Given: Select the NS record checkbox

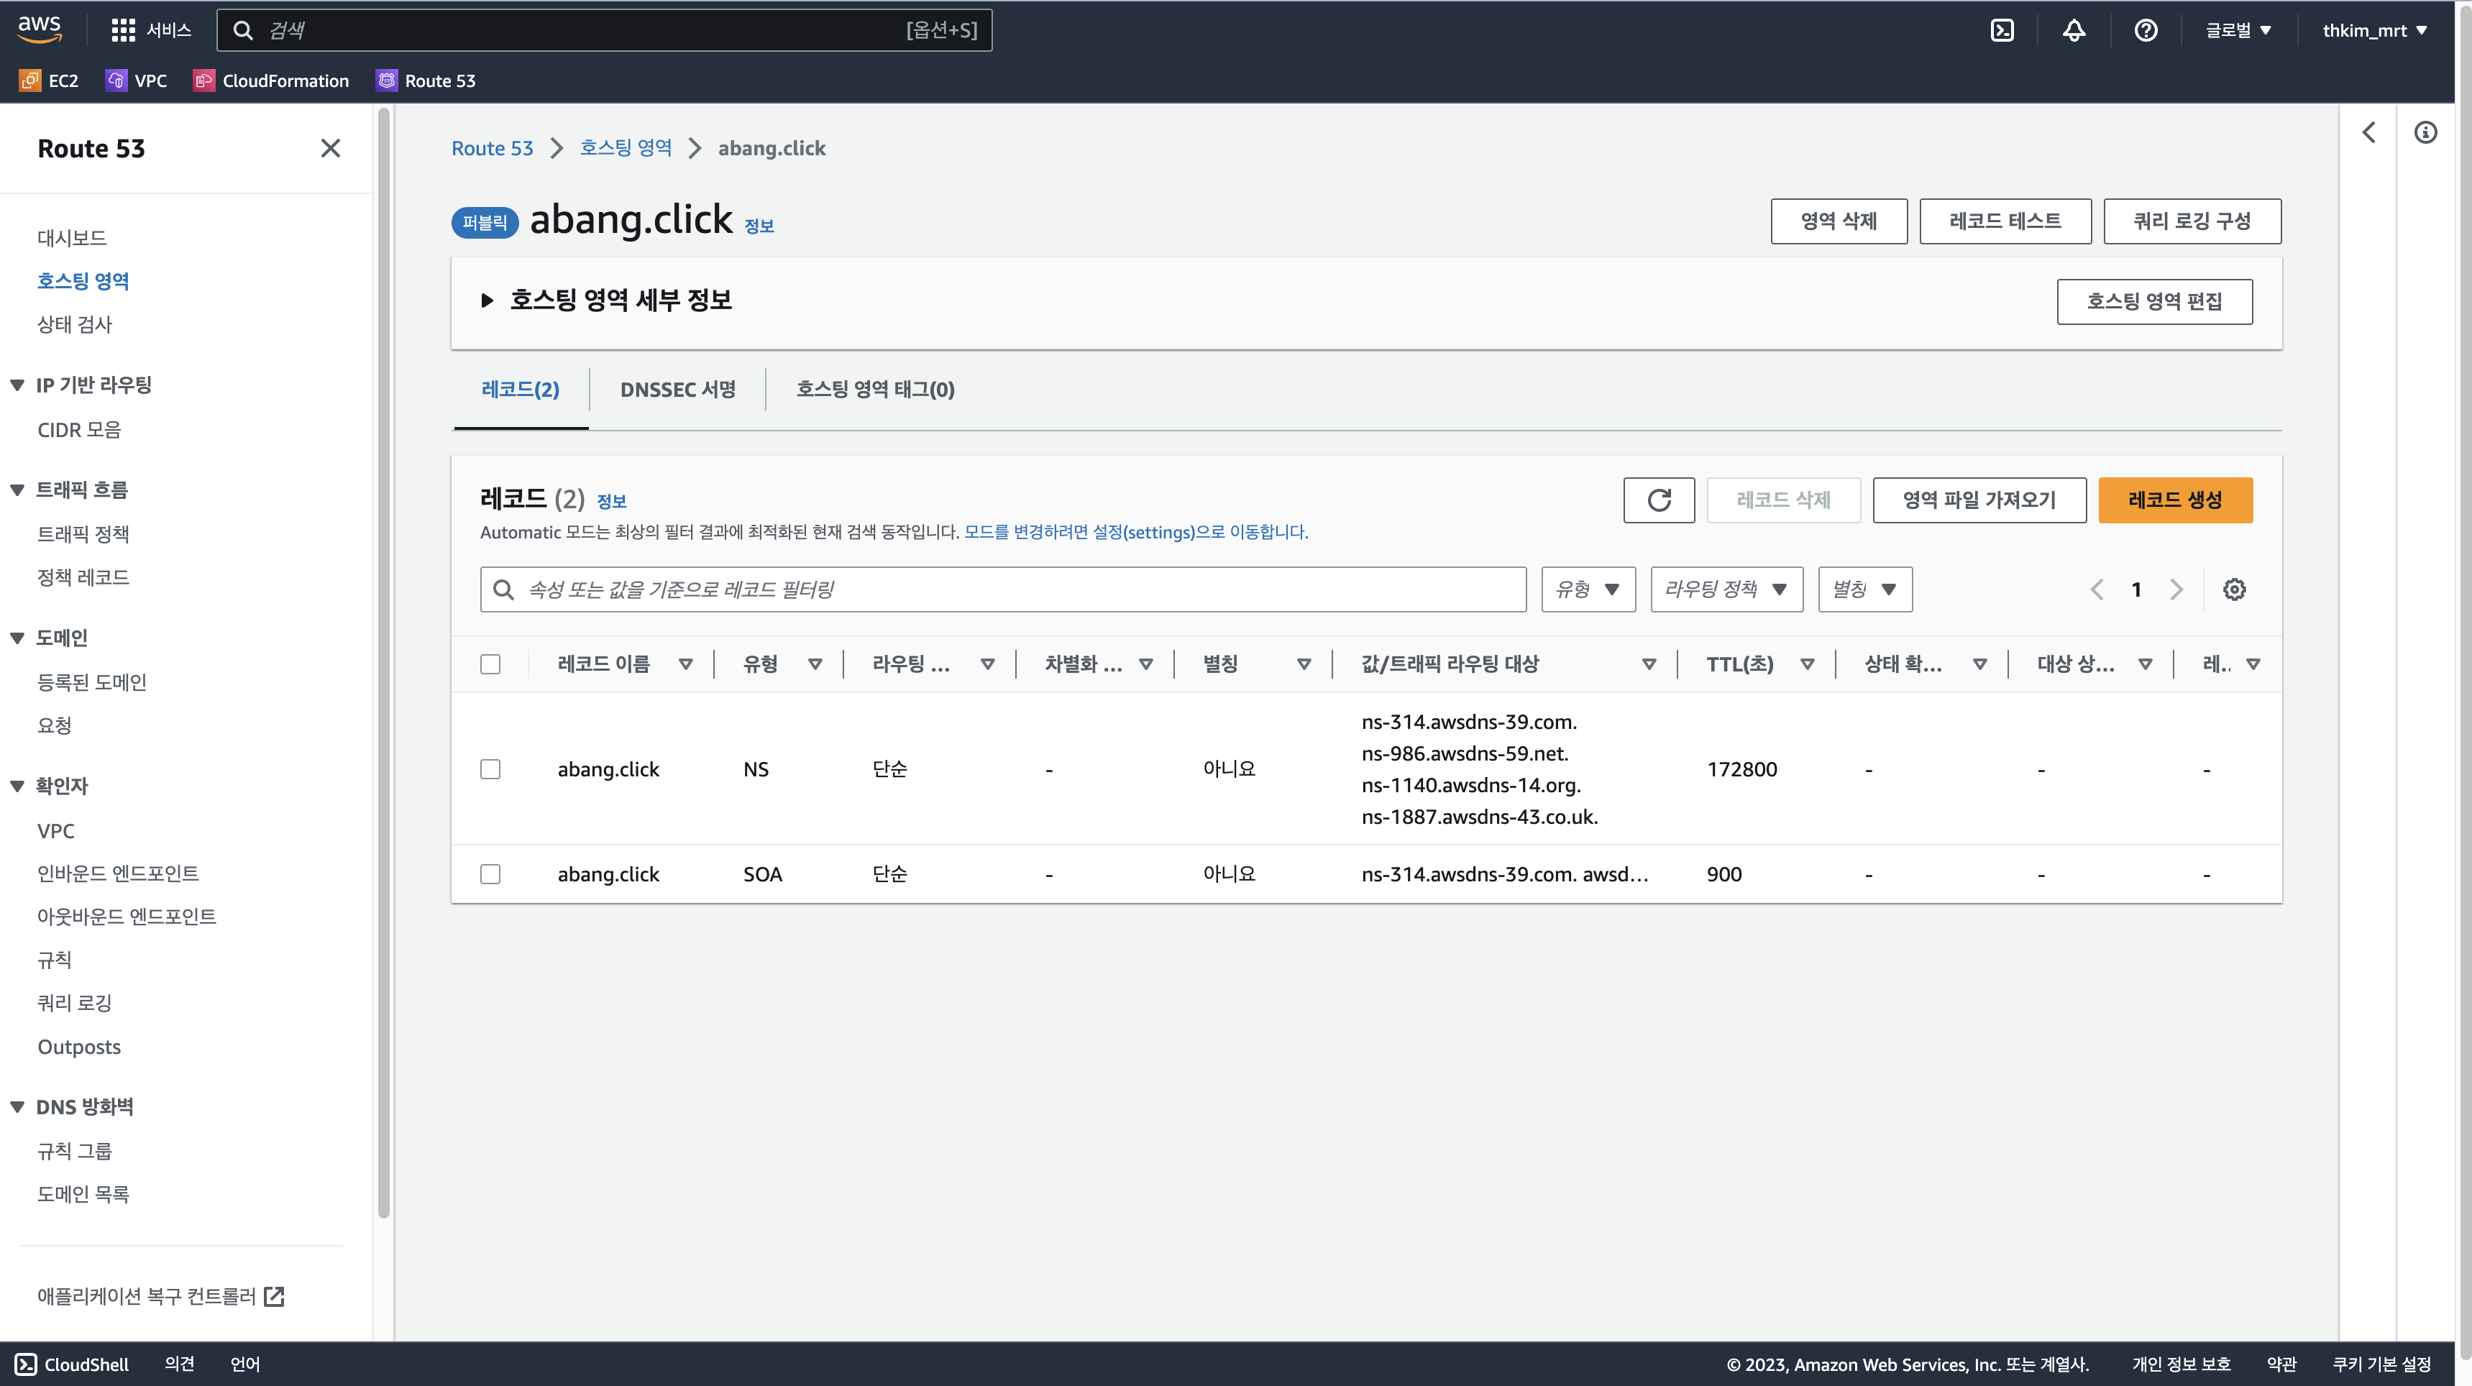Looking at the screenshot, I should click(490, 769).
